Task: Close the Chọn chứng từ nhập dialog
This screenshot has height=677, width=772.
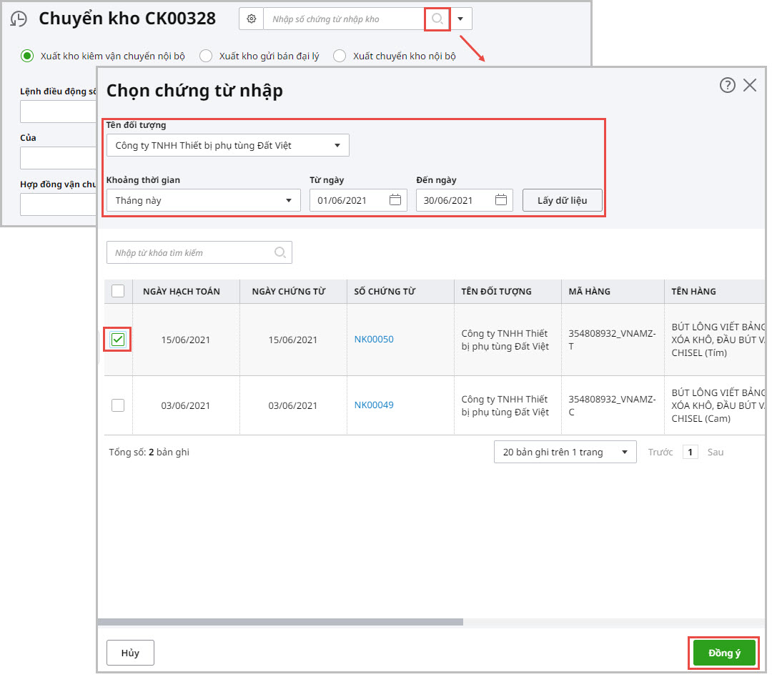Action: [750, 86]
